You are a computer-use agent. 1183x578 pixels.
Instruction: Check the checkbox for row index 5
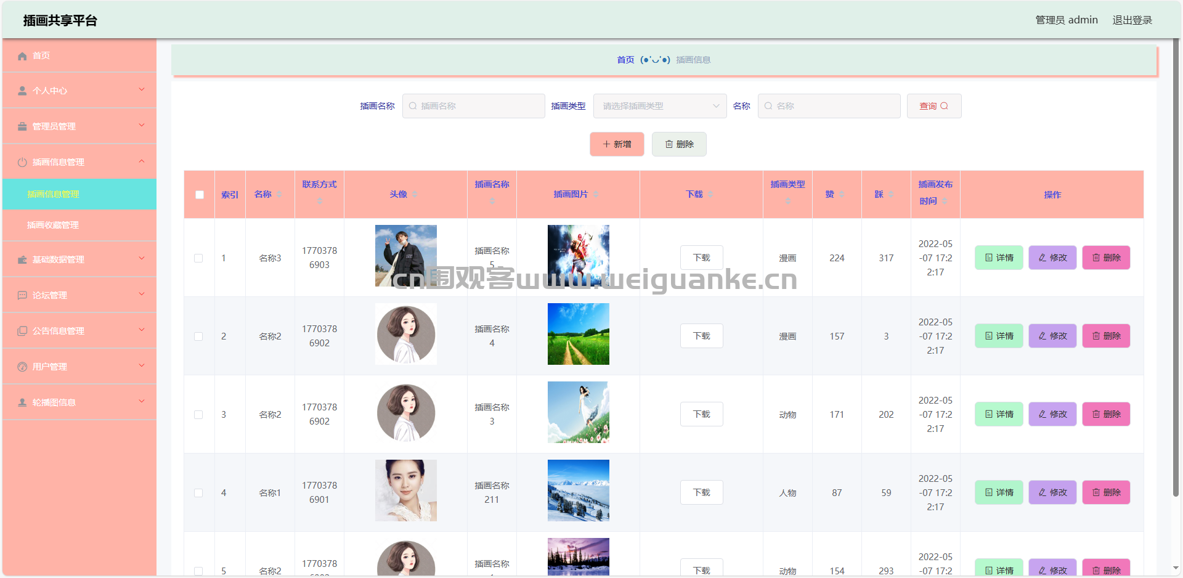[x=198, y=571]
